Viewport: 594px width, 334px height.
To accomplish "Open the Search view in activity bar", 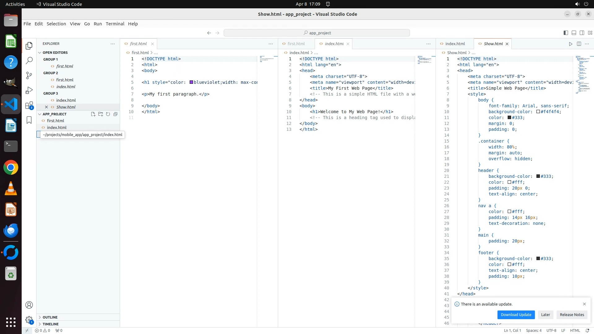I will [29, 61].
